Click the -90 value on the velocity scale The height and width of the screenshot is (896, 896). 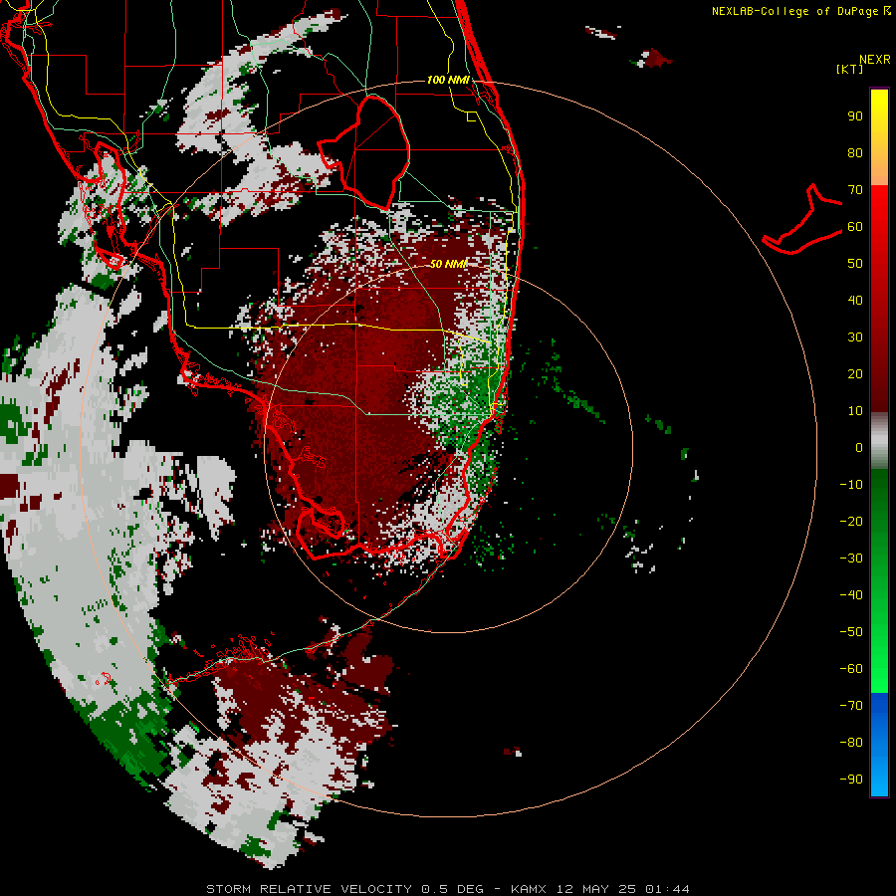coord(851,780)
